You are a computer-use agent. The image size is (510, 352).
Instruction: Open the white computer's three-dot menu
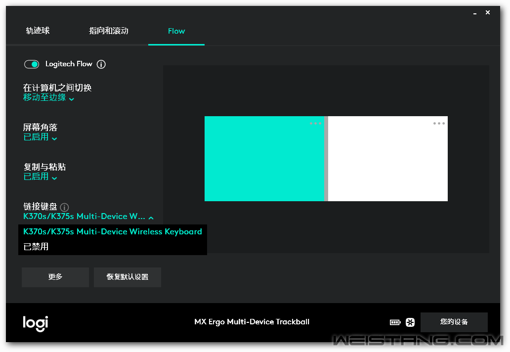pos(439,123)
